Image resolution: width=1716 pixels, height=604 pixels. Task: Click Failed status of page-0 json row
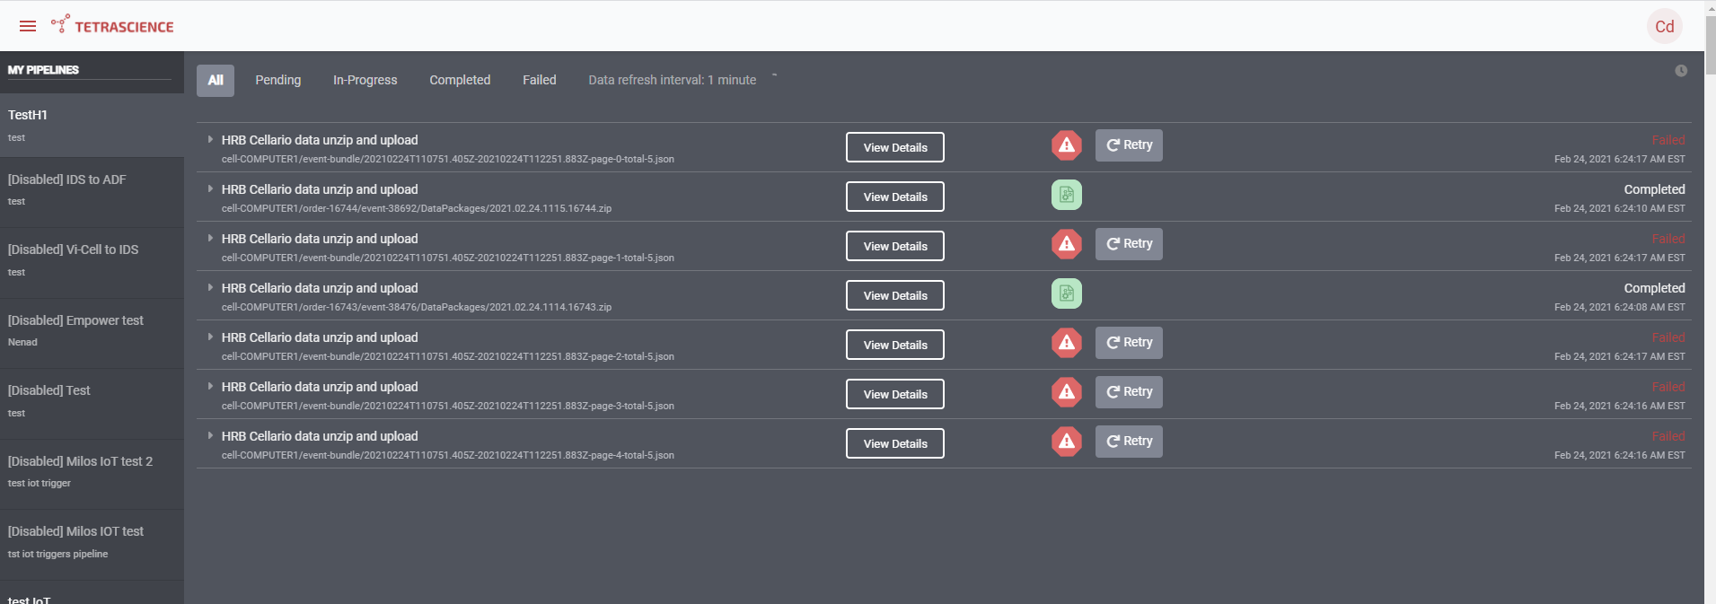[x=1668, y=140]
